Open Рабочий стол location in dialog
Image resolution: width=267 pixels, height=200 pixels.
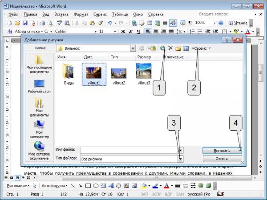click(39, 86)
